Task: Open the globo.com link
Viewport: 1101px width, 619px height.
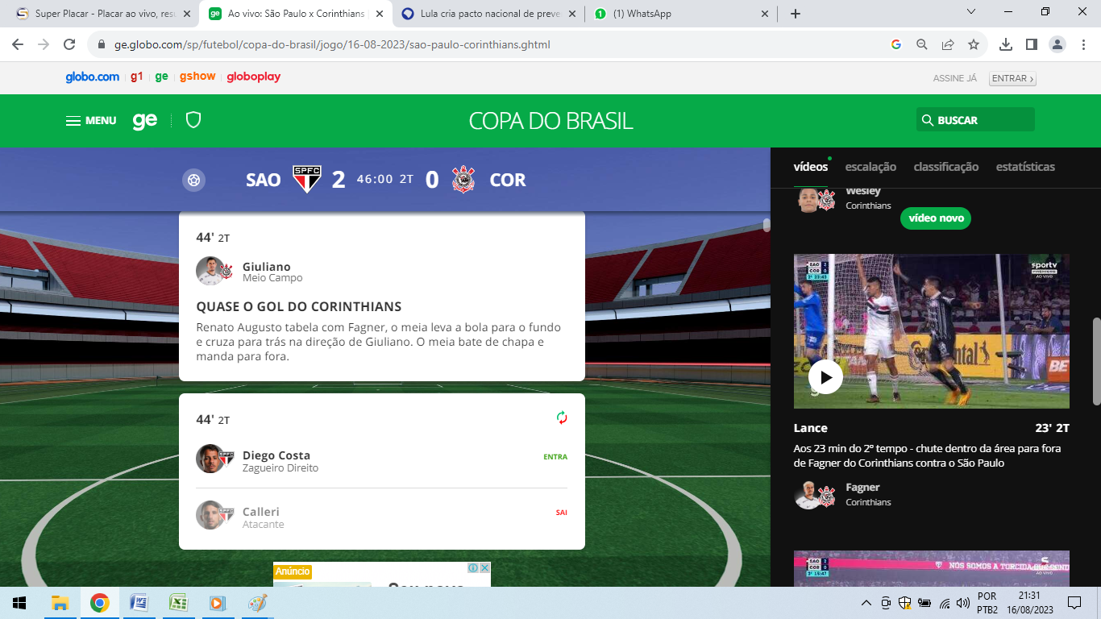Action: point(93,77)
